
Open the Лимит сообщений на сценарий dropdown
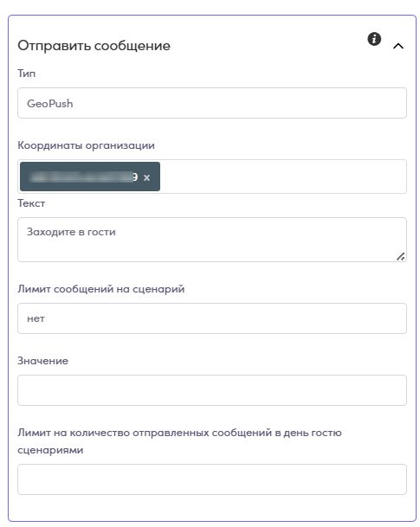(x=212, y=318)
